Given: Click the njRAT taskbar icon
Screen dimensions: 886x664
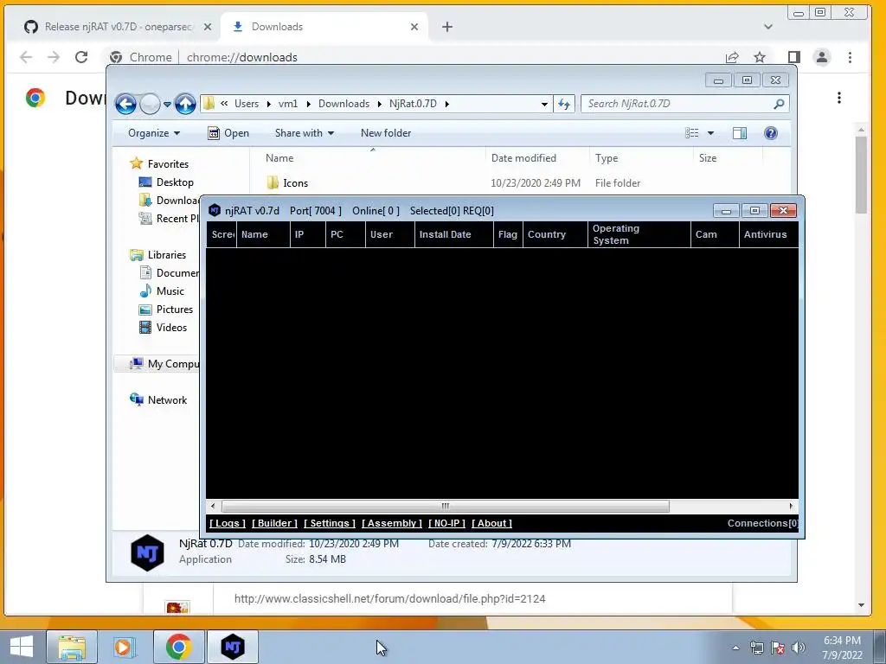Looking at the screenshot, I should 232,647.
